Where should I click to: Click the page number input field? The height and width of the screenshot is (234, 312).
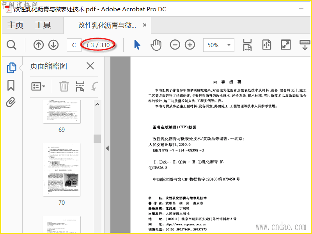74,45
